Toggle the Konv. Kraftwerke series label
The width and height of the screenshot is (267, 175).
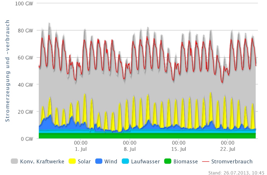[42, 162]
